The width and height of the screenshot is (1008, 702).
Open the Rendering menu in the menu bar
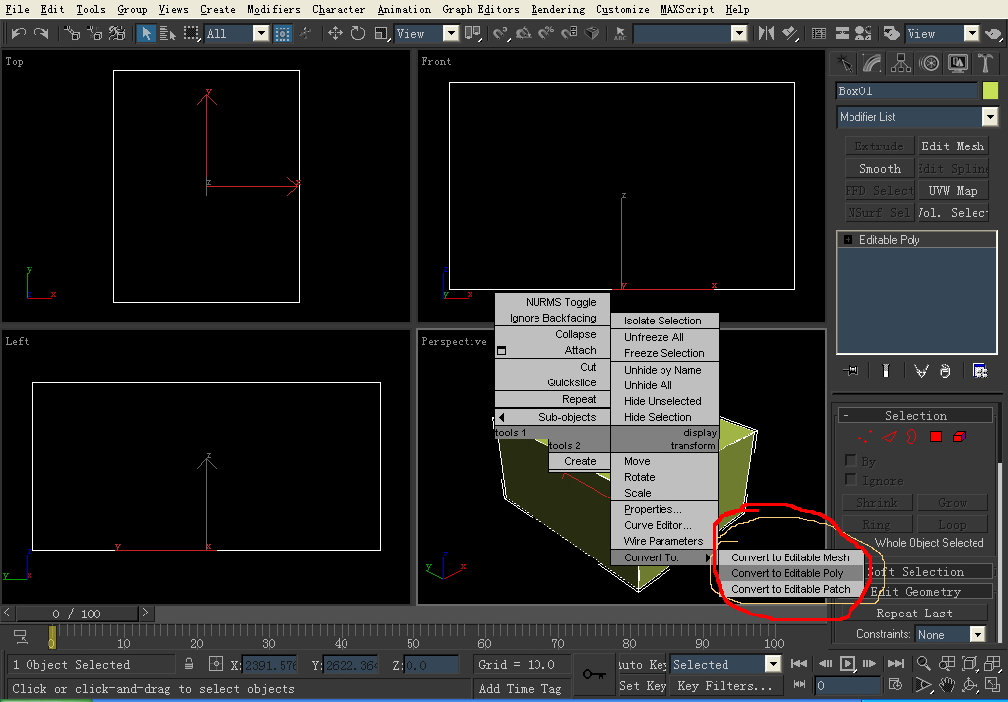557,9
